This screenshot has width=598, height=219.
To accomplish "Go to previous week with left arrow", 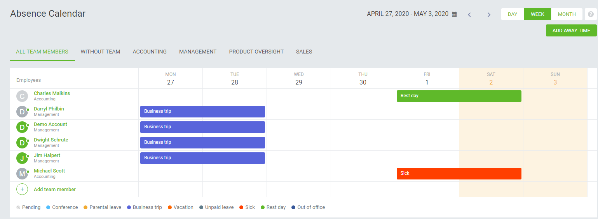I will (469, 15).
